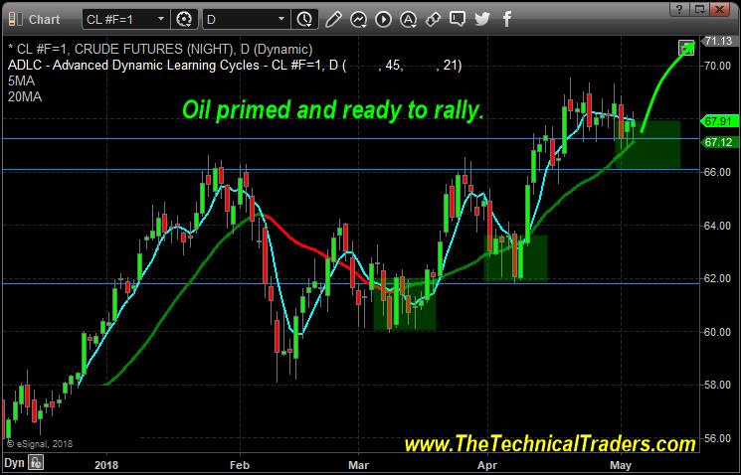Screen dimensions: 741x475
Task: Open the time template clock menu
Action: pyautogui.click(x=304, y=19)
